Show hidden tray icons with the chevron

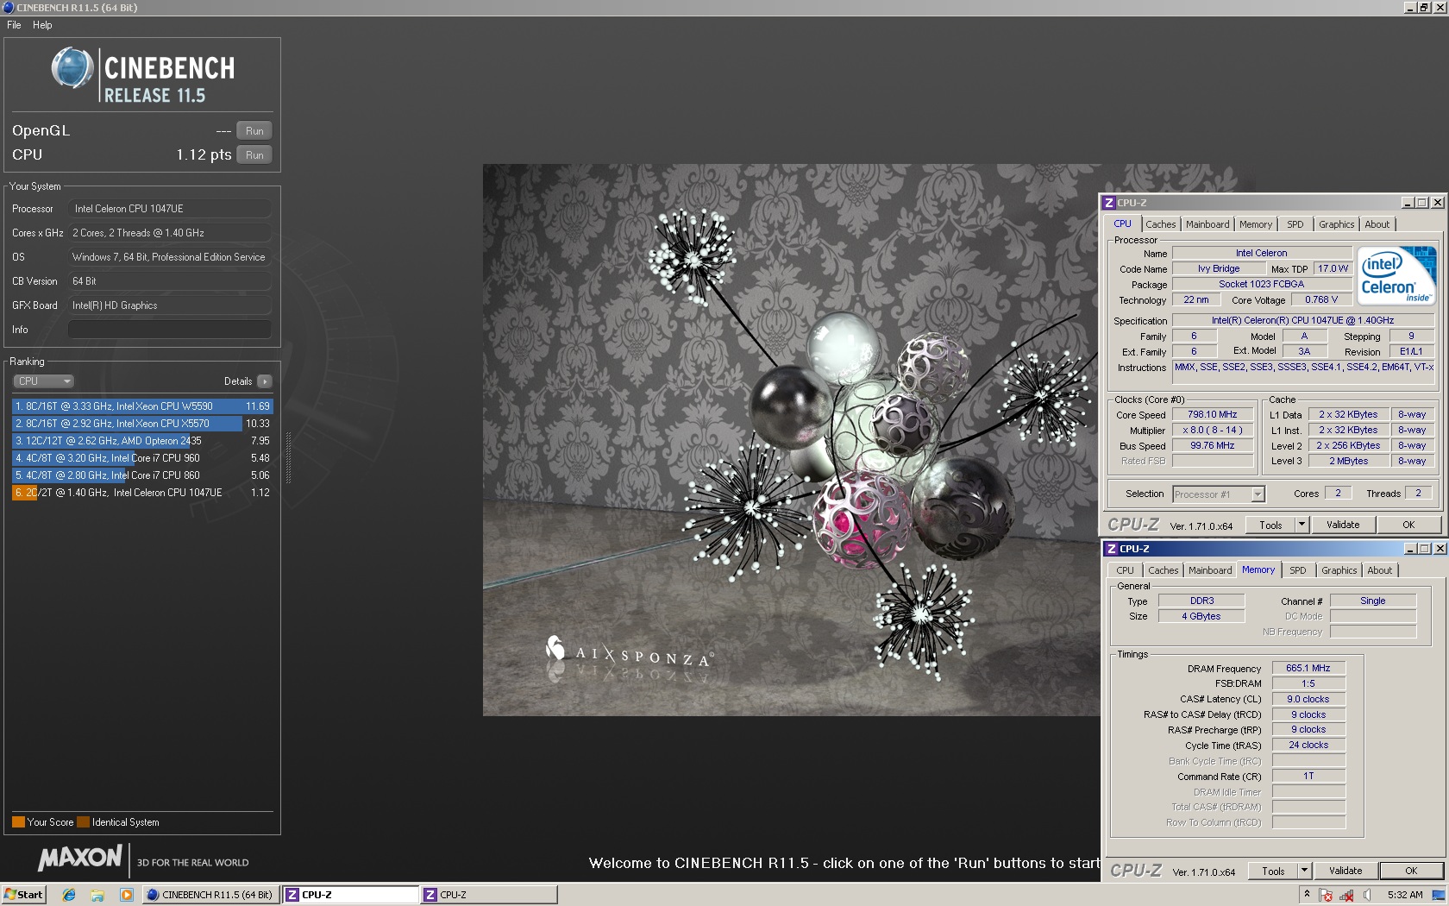point(1307,895)
